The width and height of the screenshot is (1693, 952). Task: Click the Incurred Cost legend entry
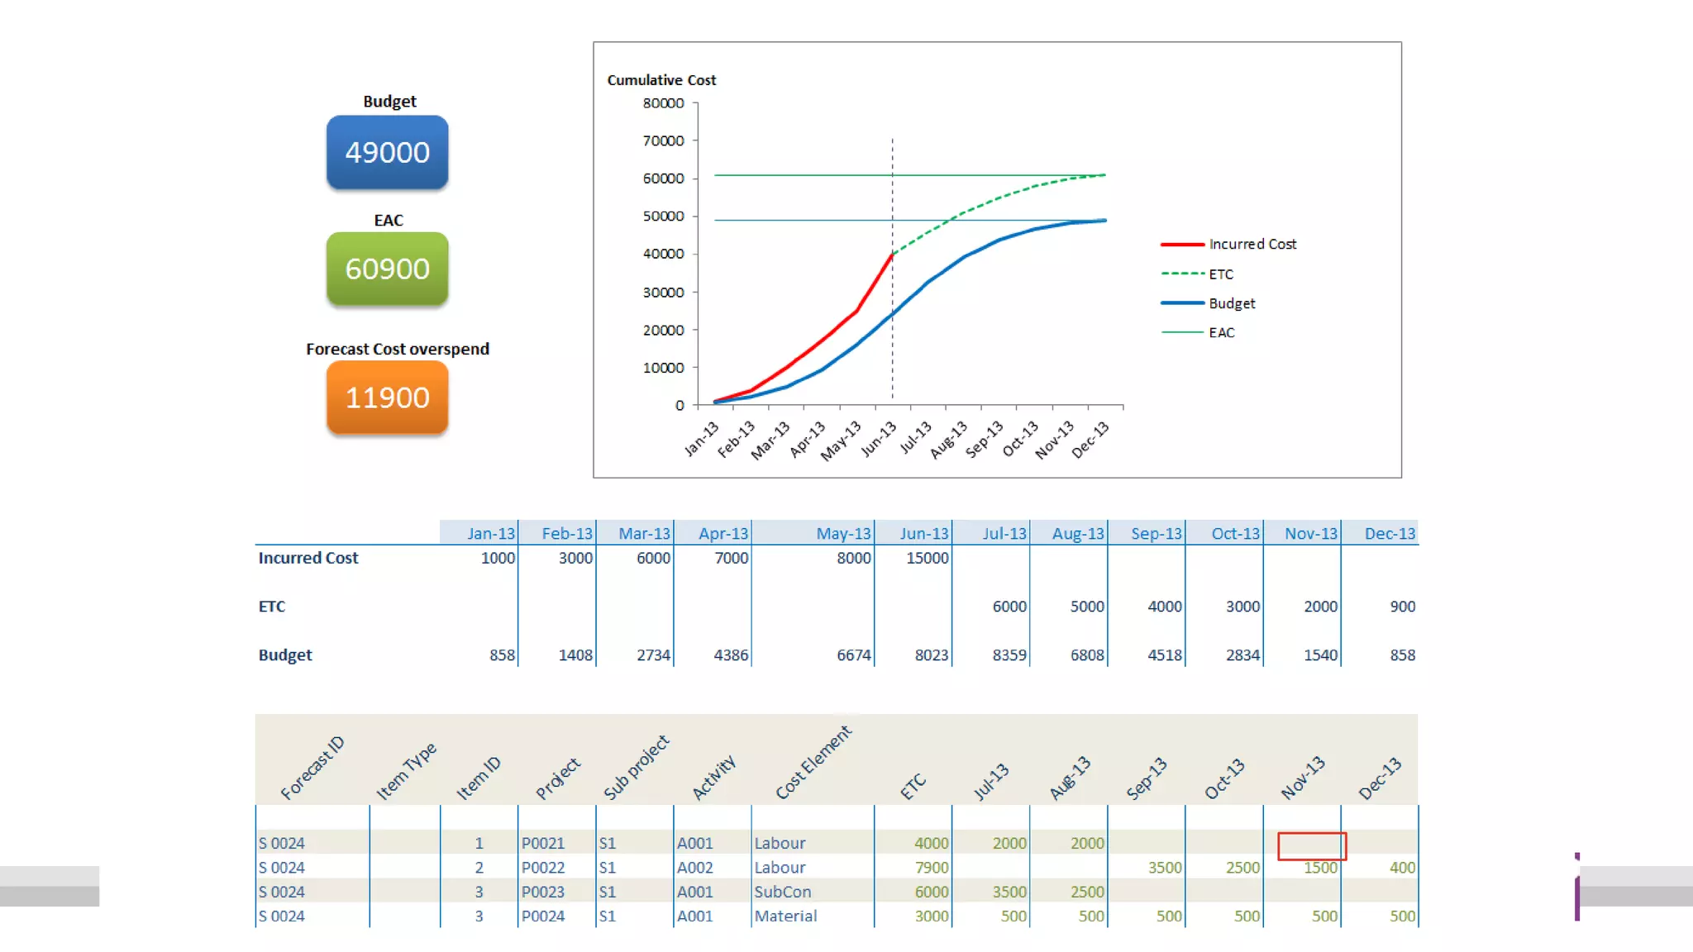coord(1252,245)
